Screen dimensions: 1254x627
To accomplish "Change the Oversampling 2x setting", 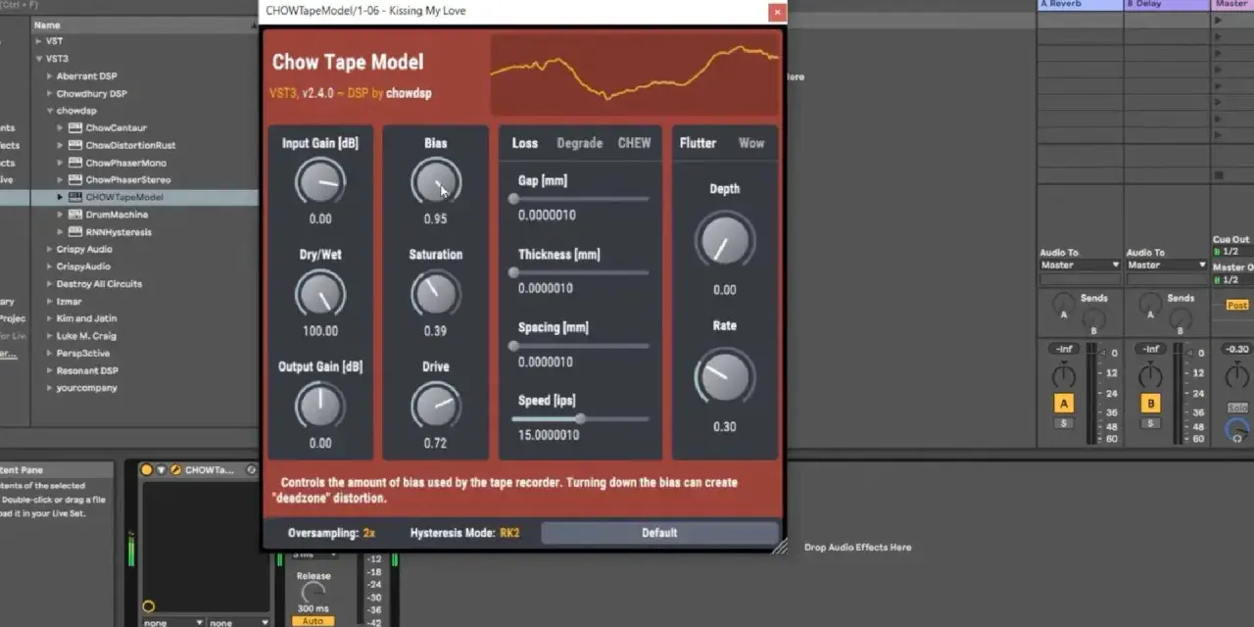I will coord(369,533).
